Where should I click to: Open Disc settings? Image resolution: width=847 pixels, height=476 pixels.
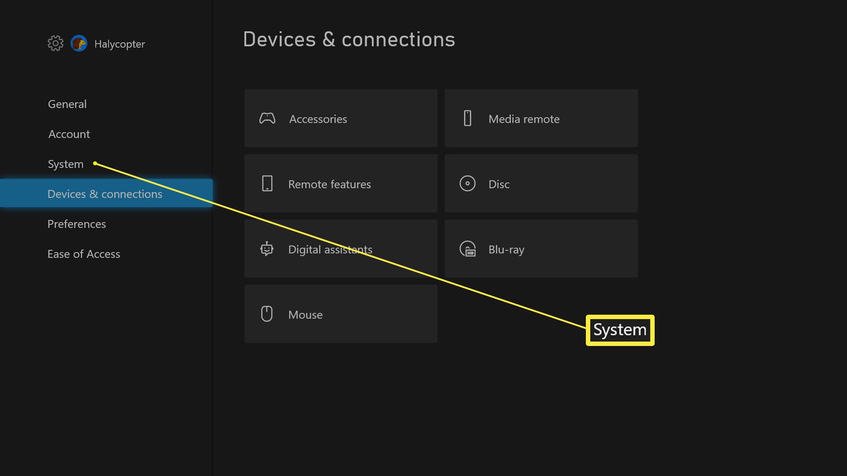tap(541, 184)
